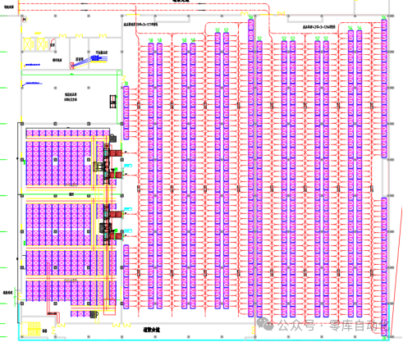Select the lower purple rack on the far right edge

(384, 267)
